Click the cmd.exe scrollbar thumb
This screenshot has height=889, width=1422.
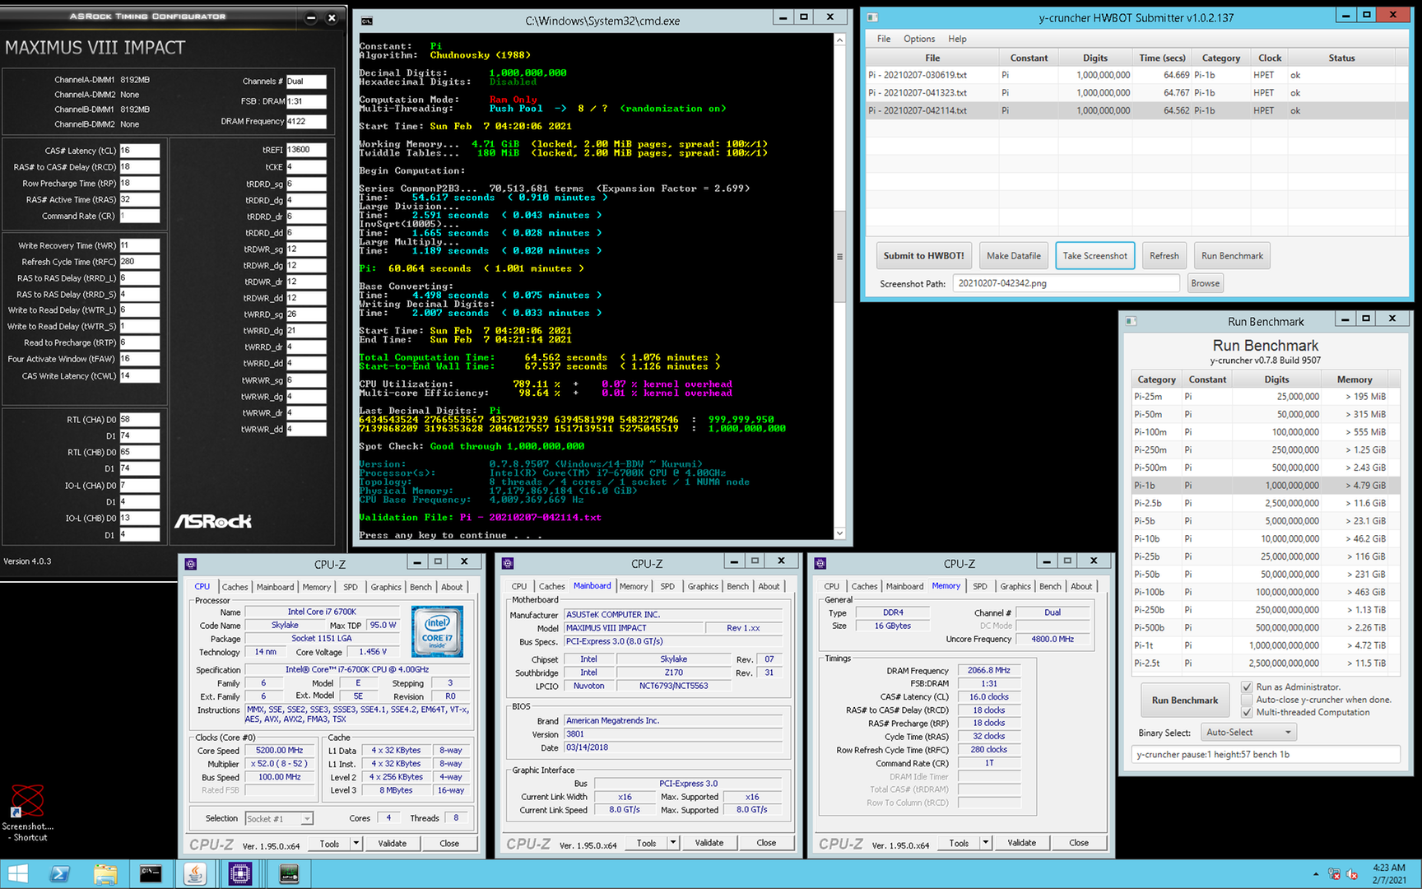839,256
